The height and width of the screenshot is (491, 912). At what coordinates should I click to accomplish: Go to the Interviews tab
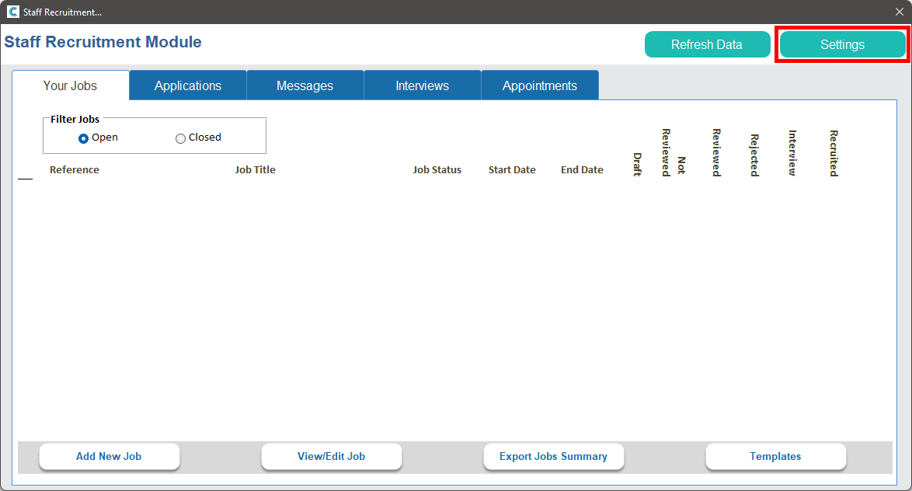[422, 85]
